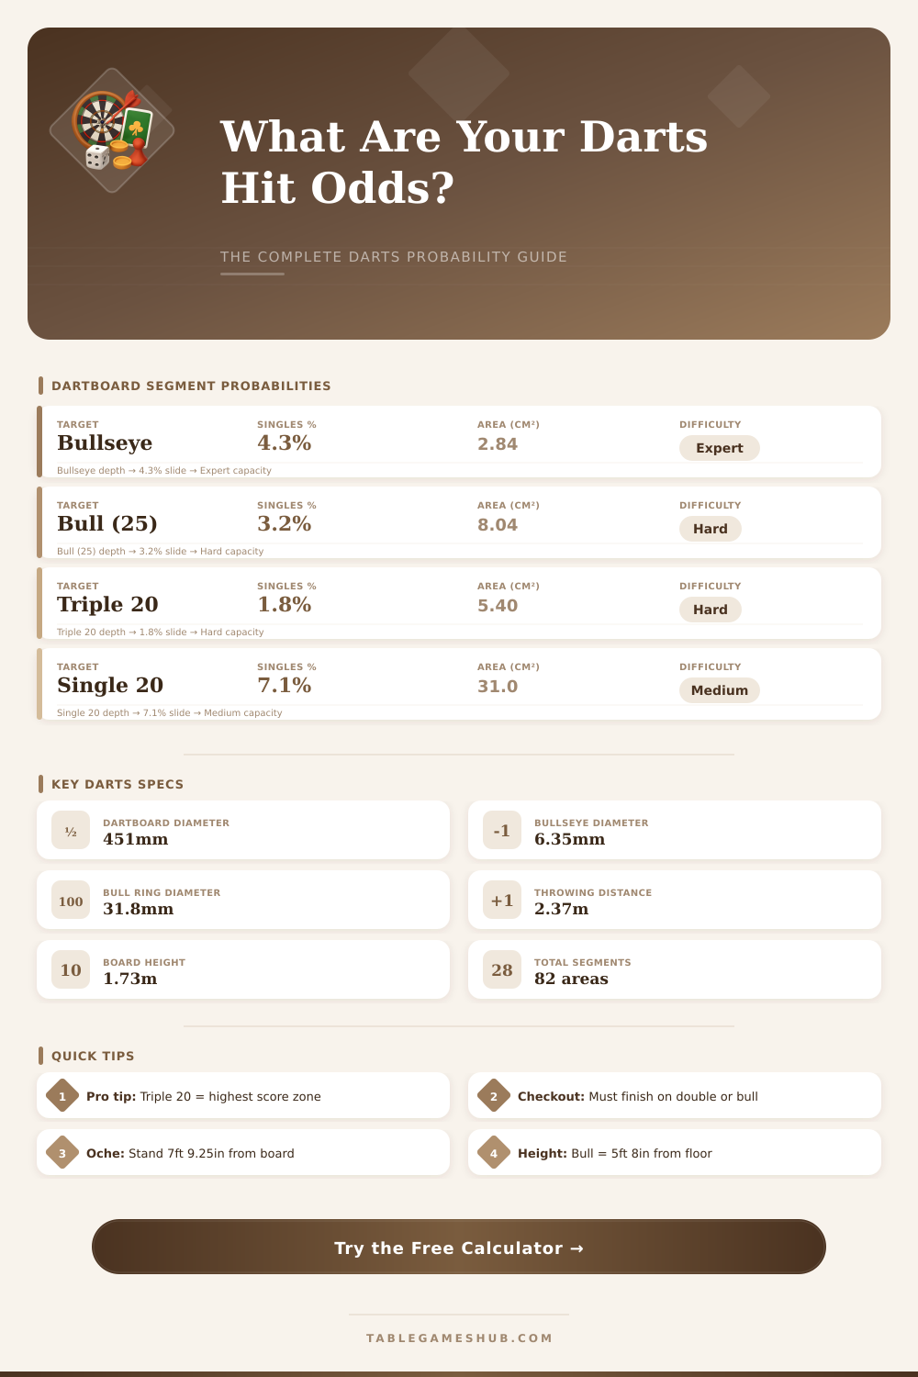This screenshot has height=1377, width=918.
Task: Open the TABLEGAMESHUB.COM footer link
Action: [459, 1338]
